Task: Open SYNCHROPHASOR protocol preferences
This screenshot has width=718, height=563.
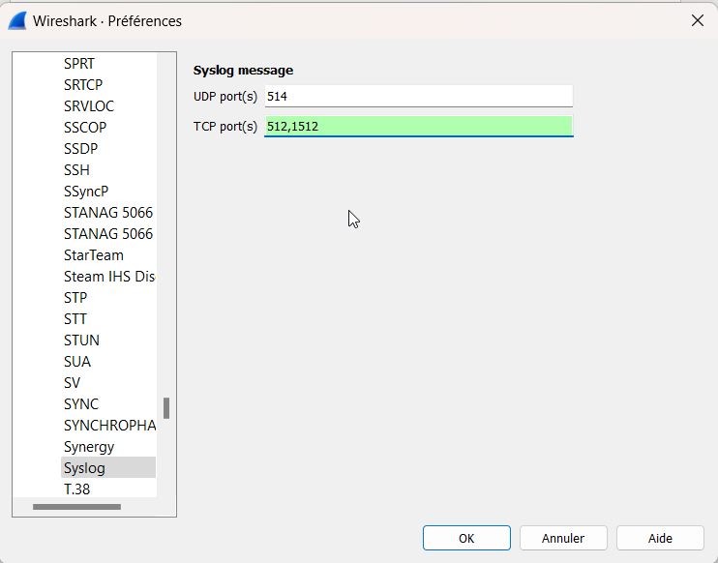Action: pos(109,426)
